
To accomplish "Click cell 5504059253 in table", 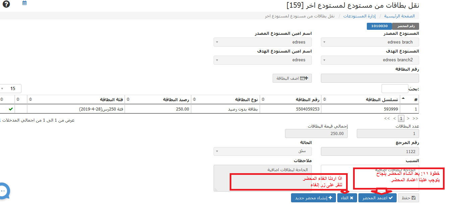I will 291,109.
